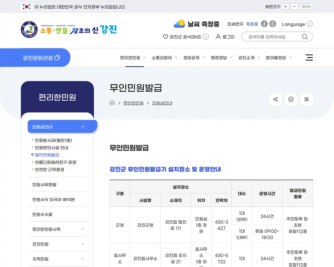Click the share icon button

coord(275,99)
